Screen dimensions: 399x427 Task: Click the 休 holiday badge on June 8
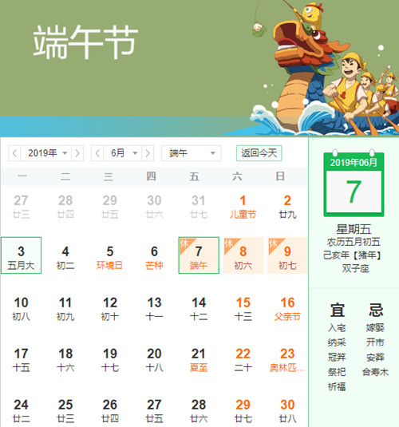tap(229, 243)
